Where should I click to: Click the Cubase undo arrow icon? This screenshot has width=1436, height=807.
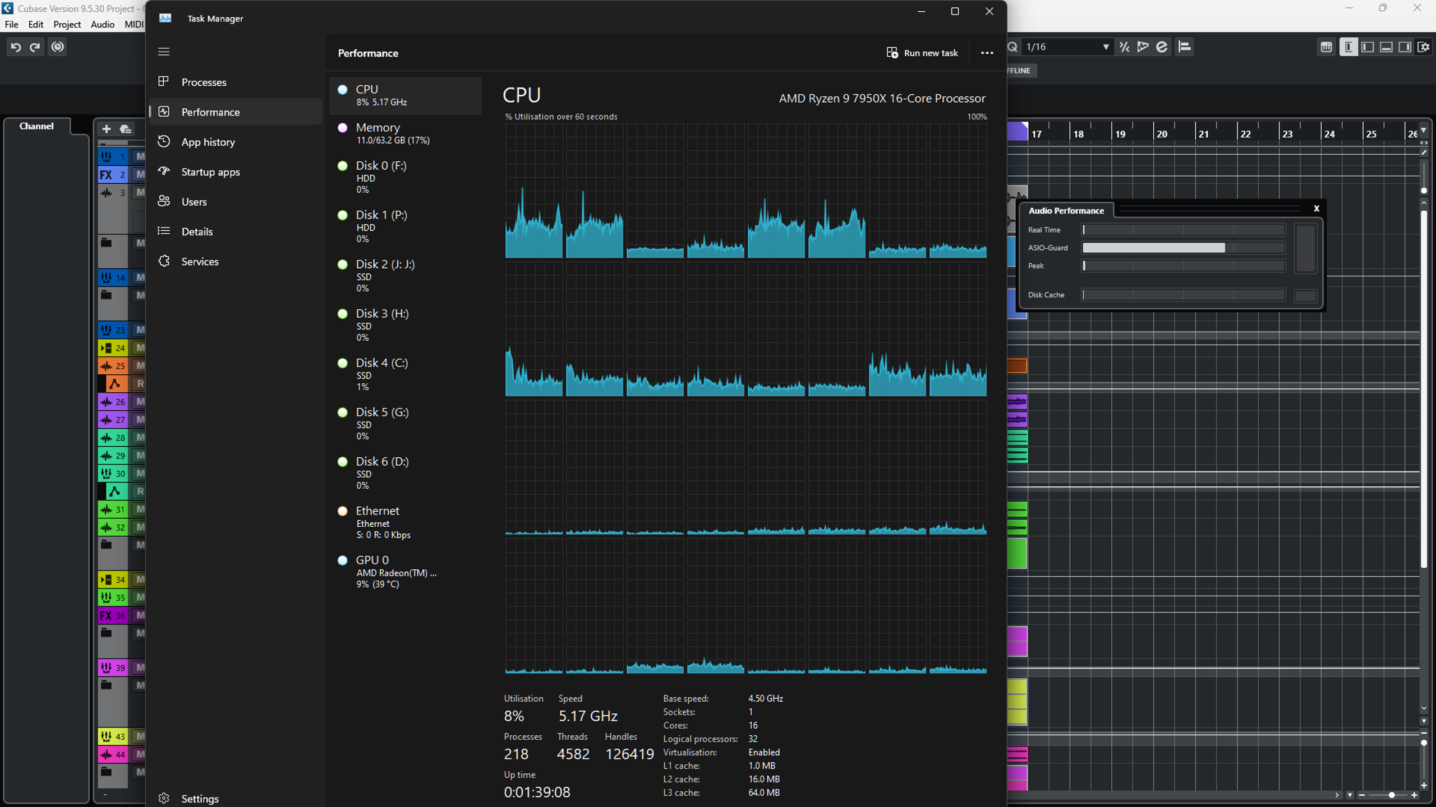(x=16, y=47)
